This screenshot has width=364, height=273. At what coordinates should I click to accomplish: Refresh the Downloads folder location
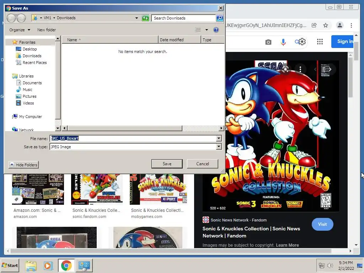coord(145,18)
